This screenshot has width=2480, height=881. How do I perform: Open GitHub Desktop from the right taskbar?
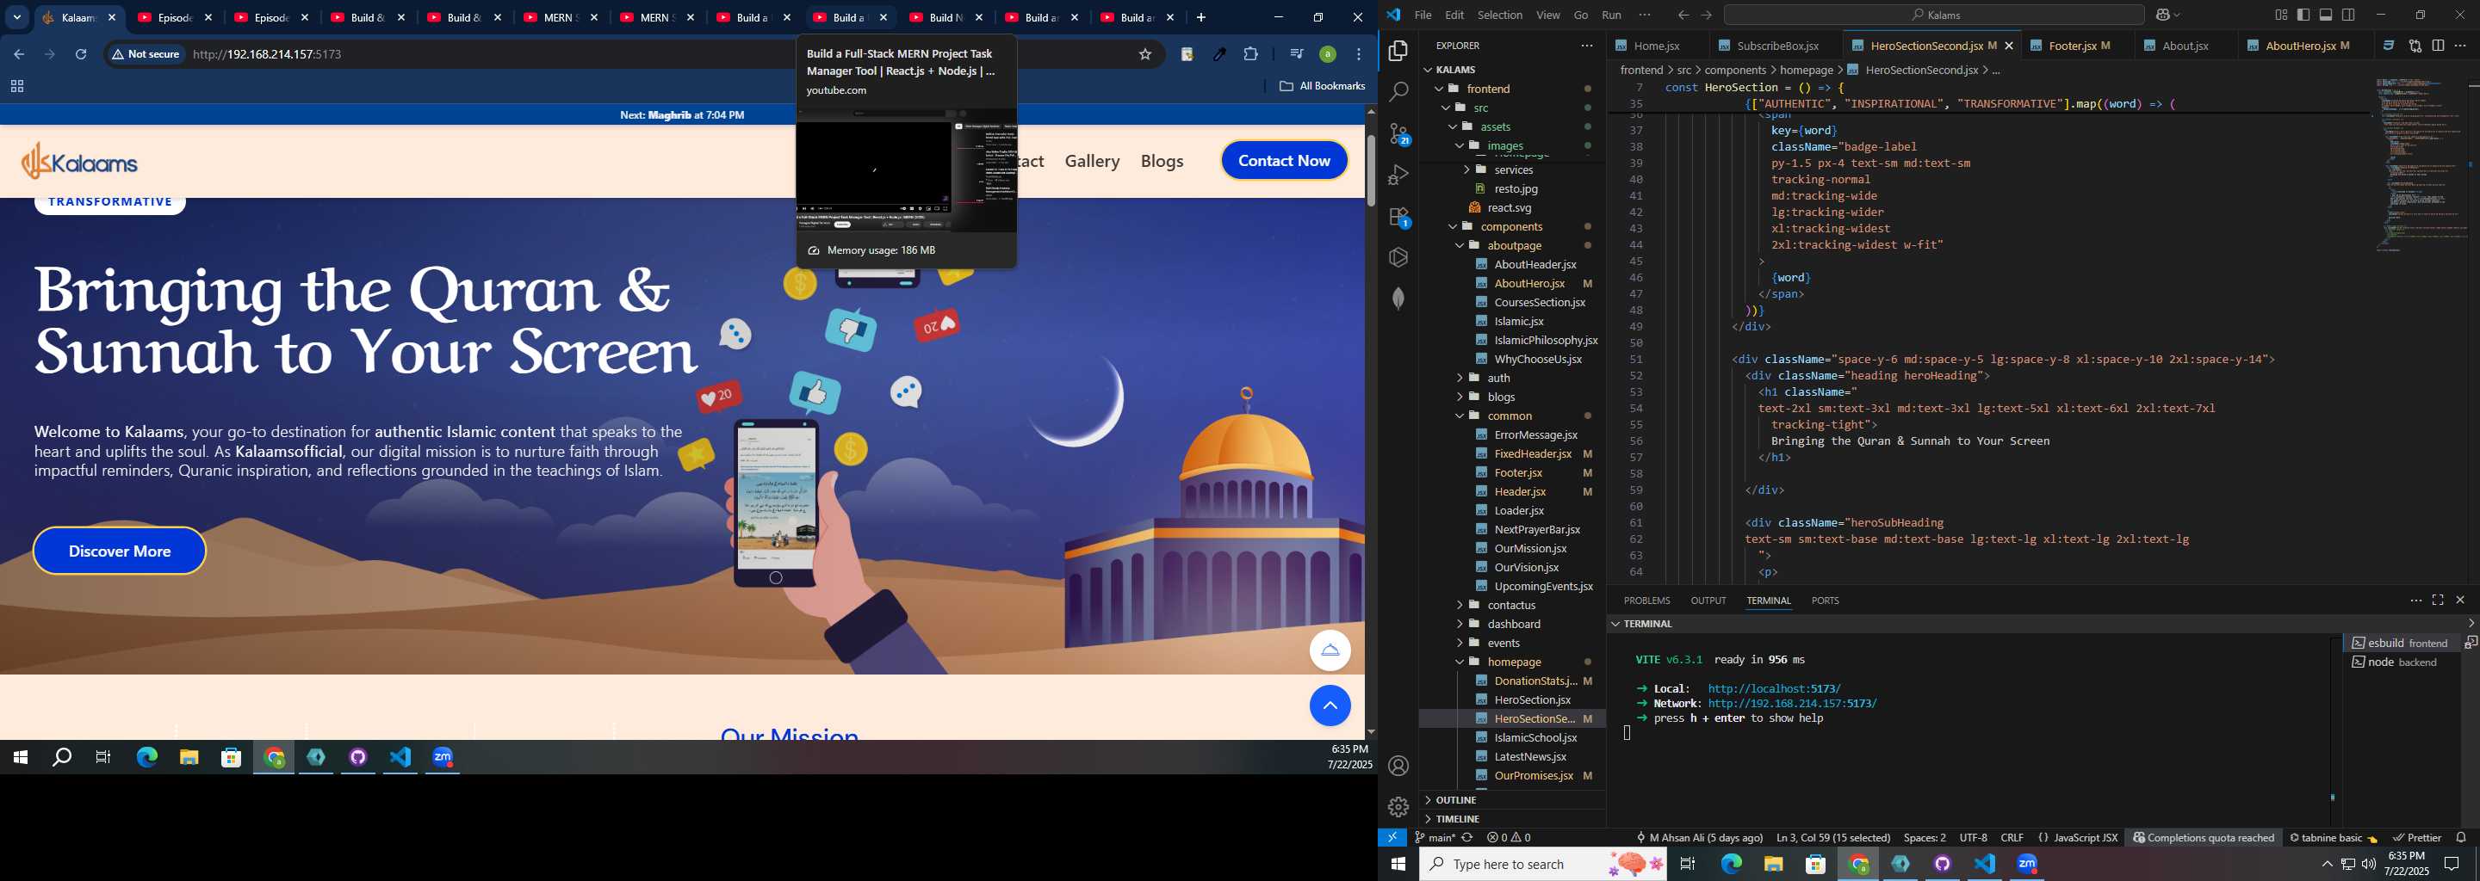(x=1942, y=864)
